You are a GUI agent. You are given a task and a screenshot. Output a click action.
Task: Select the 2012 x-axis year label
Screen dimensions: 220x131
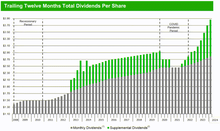63,120
